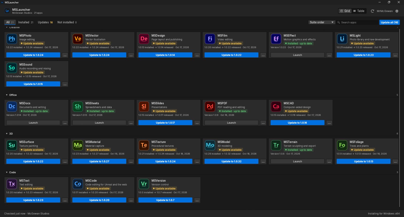Click the refresh icon in header
The image size is (404, 217).
coord(372,11)
